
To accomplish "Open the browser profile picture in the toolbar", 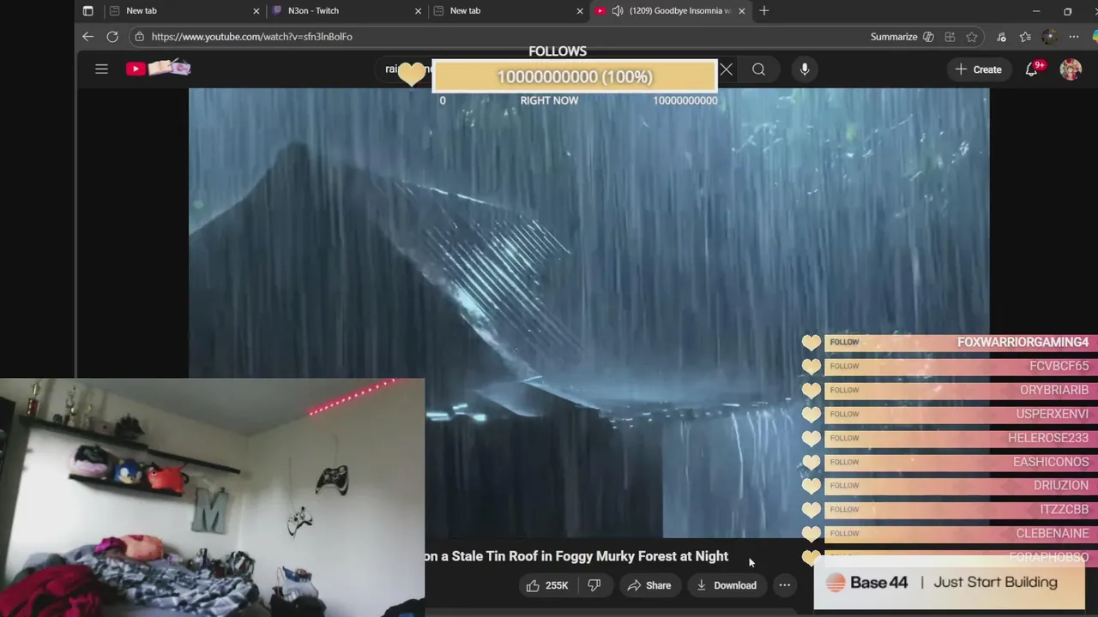I will (x=1049, y=37).
